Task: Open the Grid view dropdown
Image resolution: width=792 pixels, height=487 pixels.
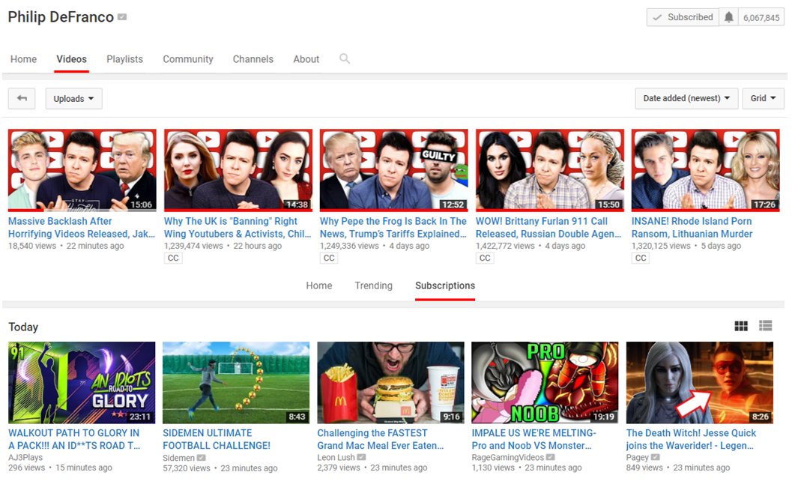Action: 764,98
